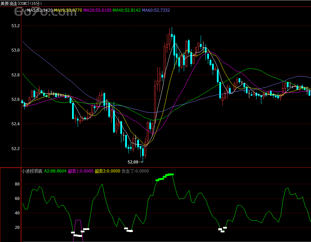Click the 53.0 price axis label

click(x=16, y=50)
